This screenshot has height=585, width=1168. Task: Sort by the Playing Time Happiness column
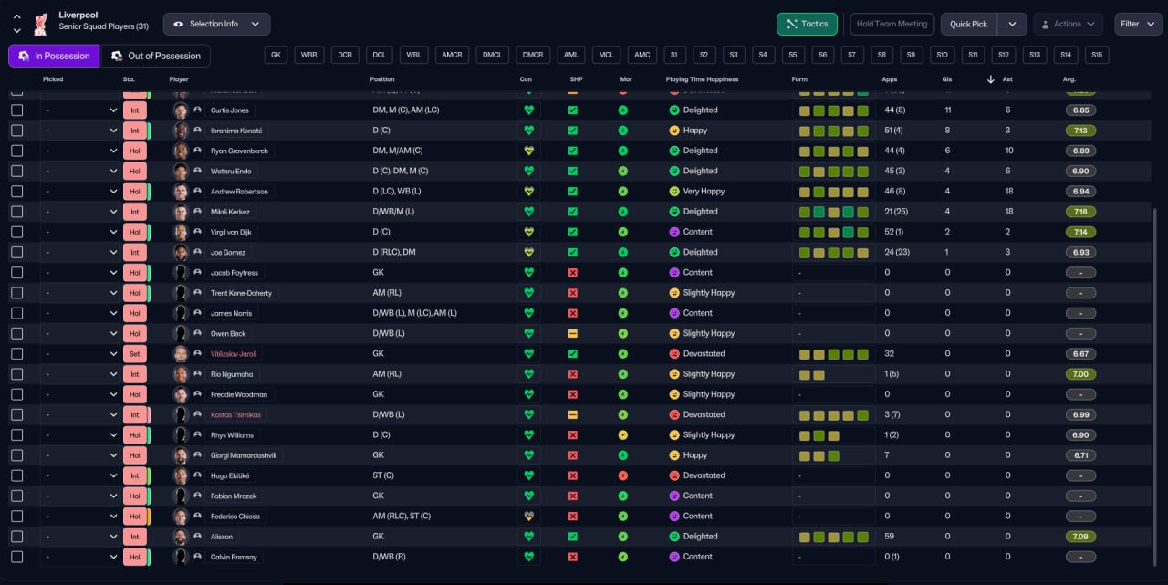tap(702, 79)
